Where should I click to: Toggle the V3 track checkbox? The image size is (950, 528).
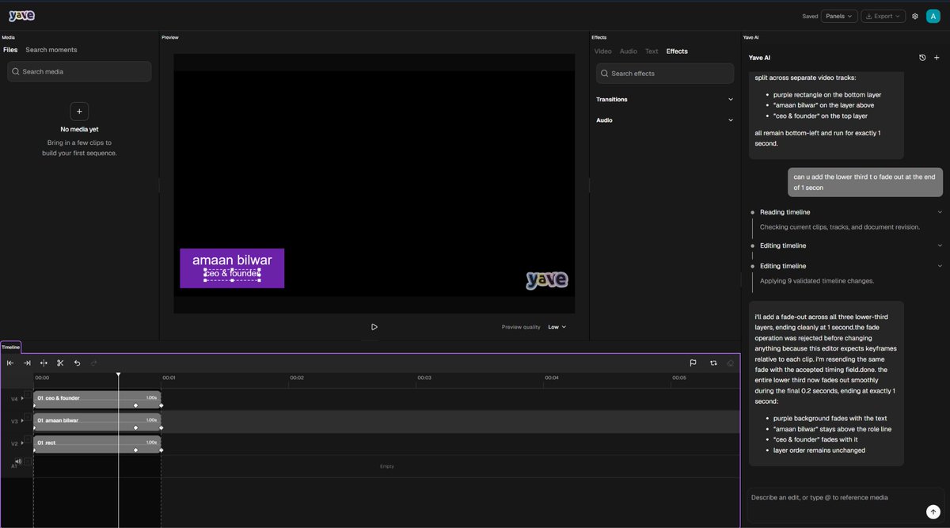coord(28,418)
